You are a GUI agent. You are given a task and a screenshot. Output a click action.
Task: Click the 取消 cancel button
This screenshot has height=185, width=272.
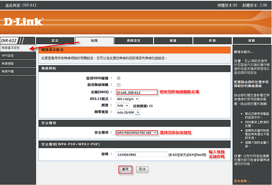coord(142,169)
